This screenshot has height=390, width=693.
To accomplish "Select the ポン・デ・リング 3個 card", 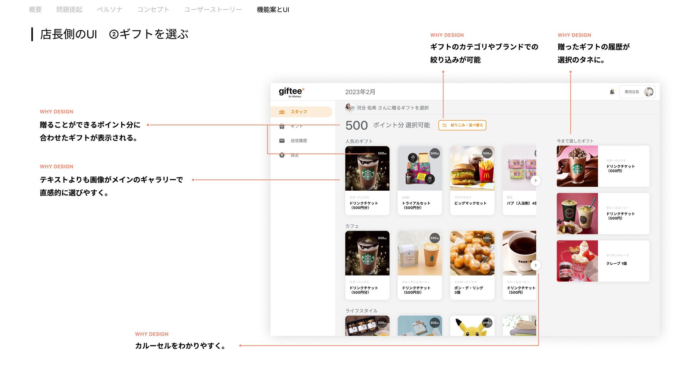I will tap(472, 265).
